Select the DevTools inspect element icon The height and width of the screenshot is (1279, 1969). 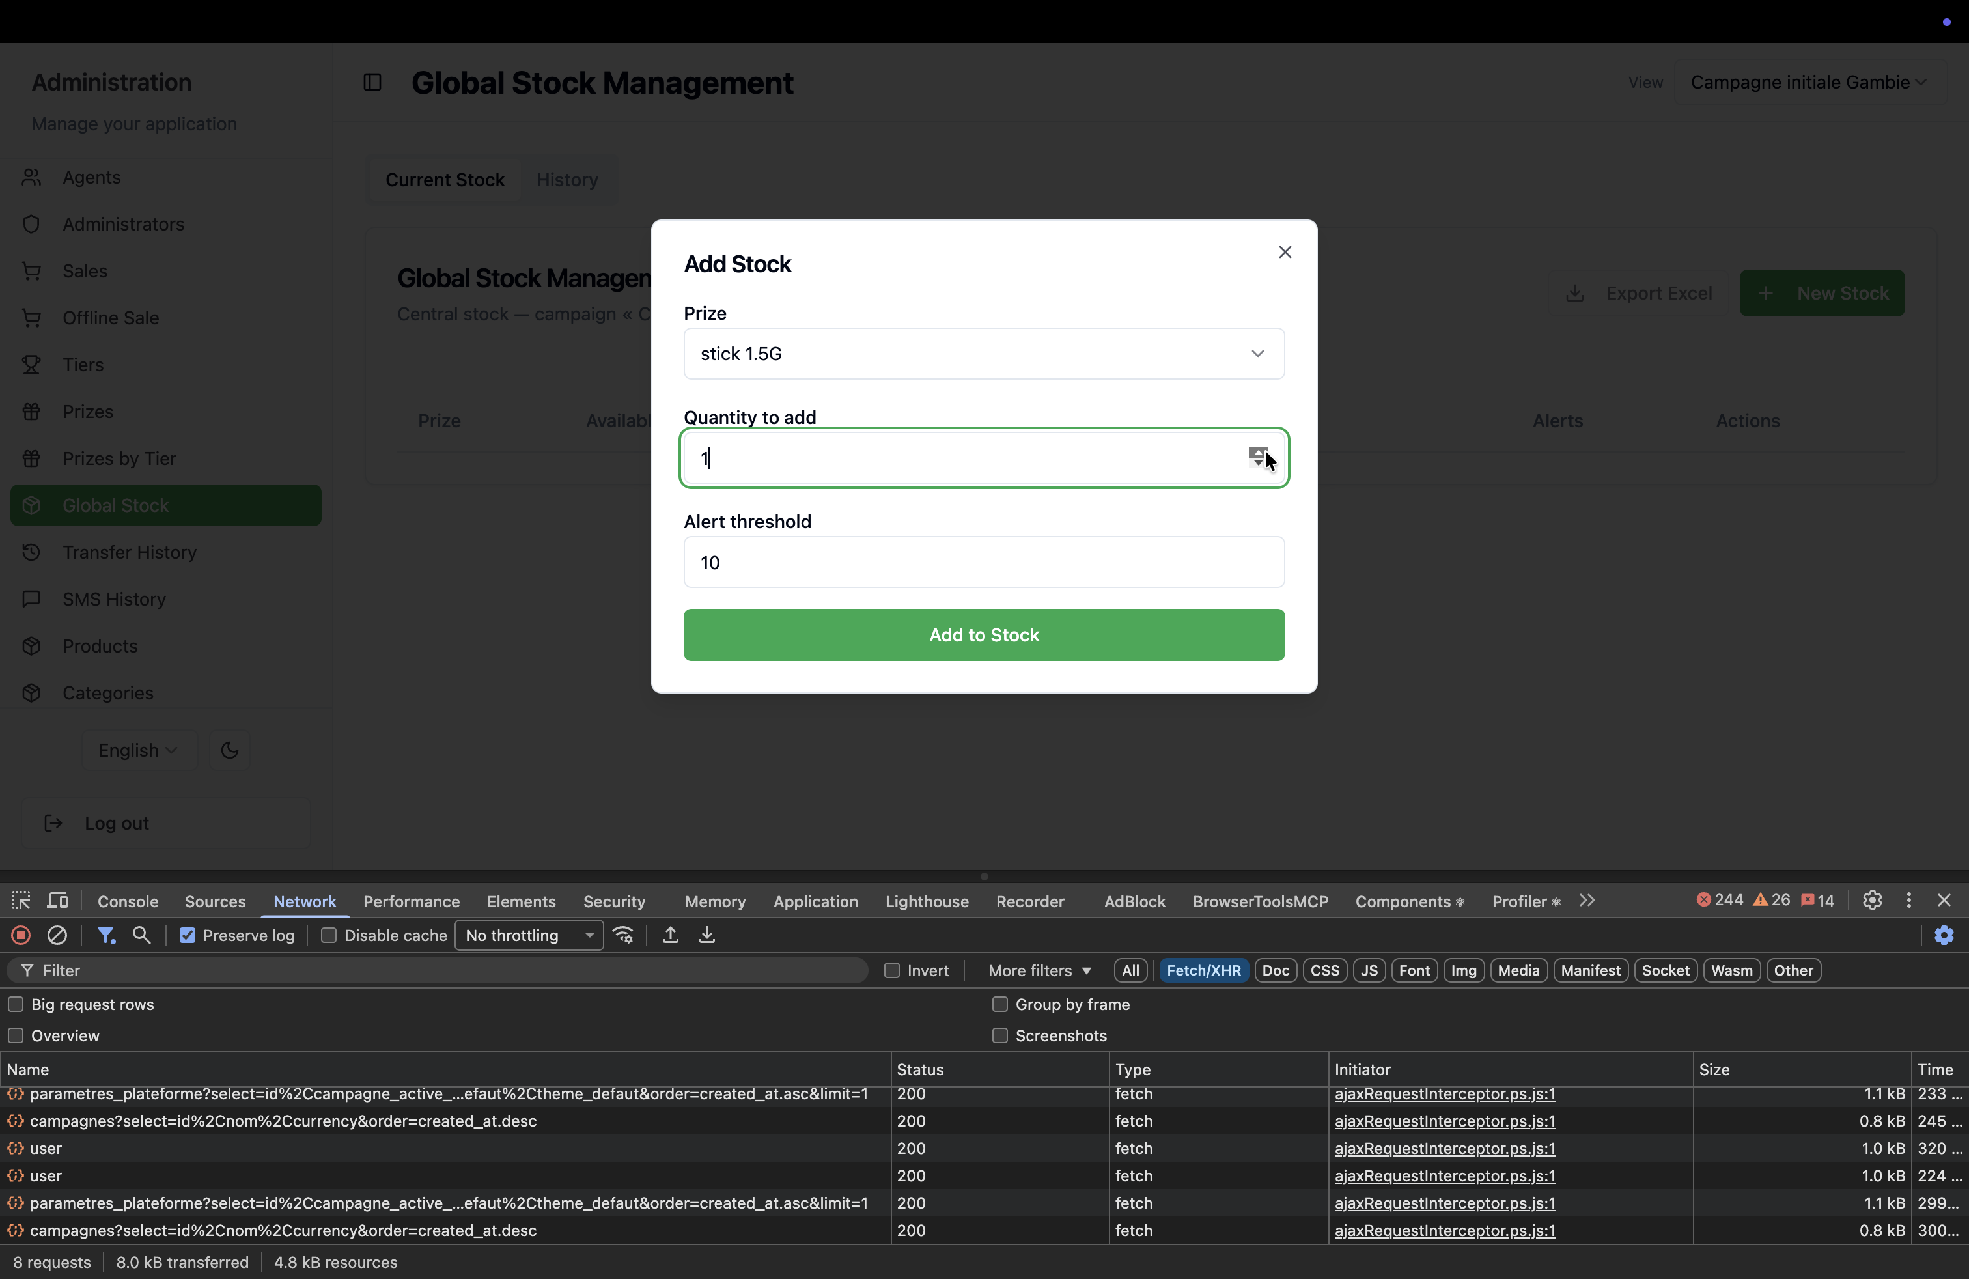pyautogui.click(x=21, y=900)
